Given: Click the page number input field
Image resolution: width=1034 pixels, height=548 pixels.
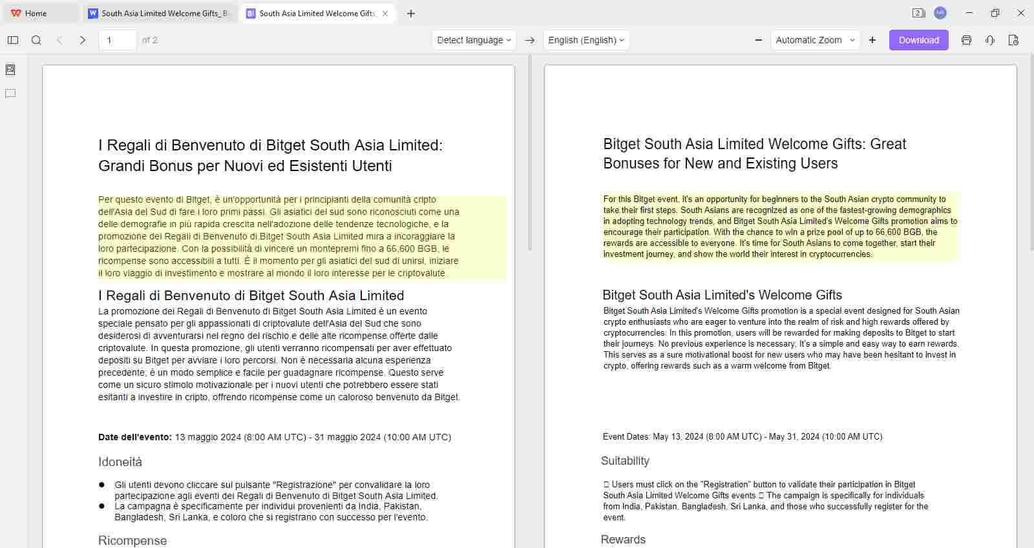Looking at the screenshot, I should (117, 40).
